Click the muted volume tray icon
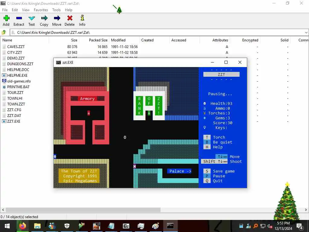 pos(270,226)
